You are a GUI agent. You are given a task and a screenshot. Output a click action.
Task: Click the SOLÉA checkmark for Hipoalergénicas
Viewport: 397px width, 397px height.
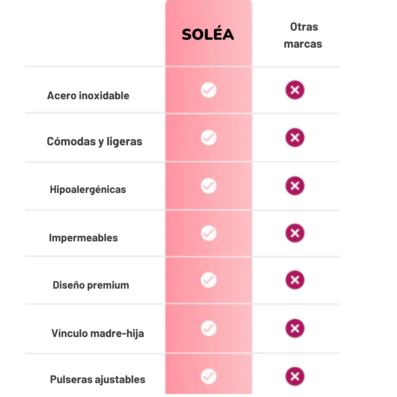208,186
